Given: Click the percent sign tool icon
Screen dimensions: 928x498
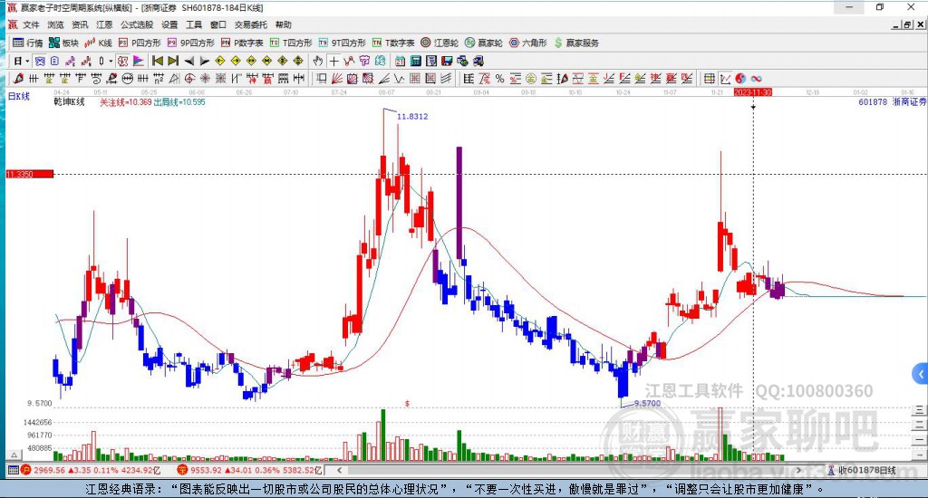Looking at the screenshot, I should point(499,79).
